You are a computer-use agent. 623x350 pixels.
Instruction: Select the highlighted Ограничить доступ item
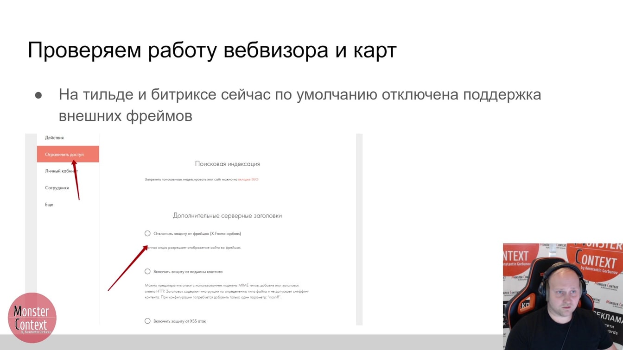coord(68,154)
